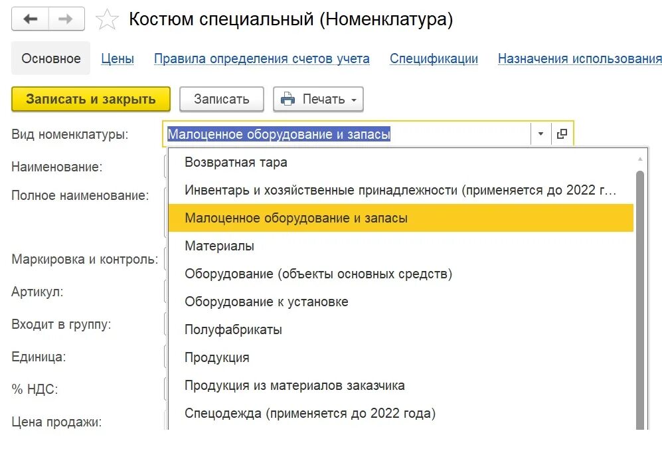This screenshot has height=453, width=662.
Task: Open the selected nomenclature type via open icon
Action: pos(562,134)
